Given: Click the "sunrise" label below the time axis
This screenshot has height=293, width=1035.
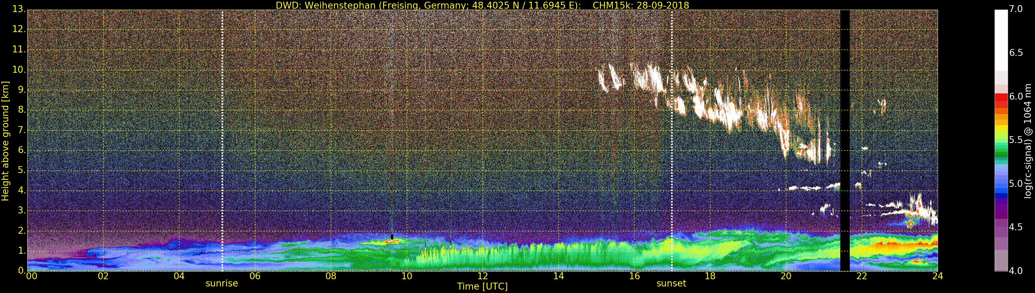Looking at the screenshot, I should pos(222,283).
